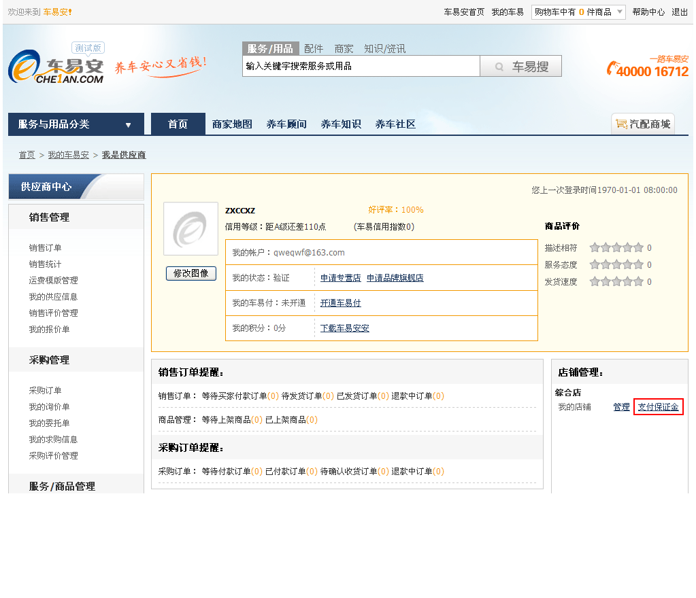Click the 车易搜 search button
This screenshot has height=598, width=696.
point(520,66)
